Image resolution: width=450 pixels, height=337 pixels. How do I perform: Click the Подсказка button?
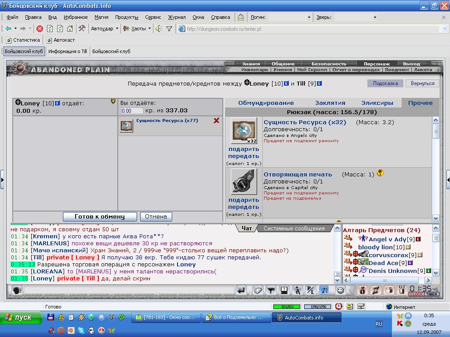(x=385, y=83)
